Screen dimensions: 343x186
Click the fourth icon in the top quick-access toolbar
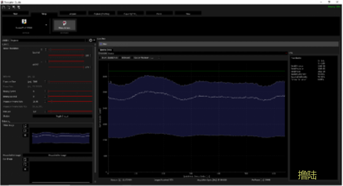point(19,7)
